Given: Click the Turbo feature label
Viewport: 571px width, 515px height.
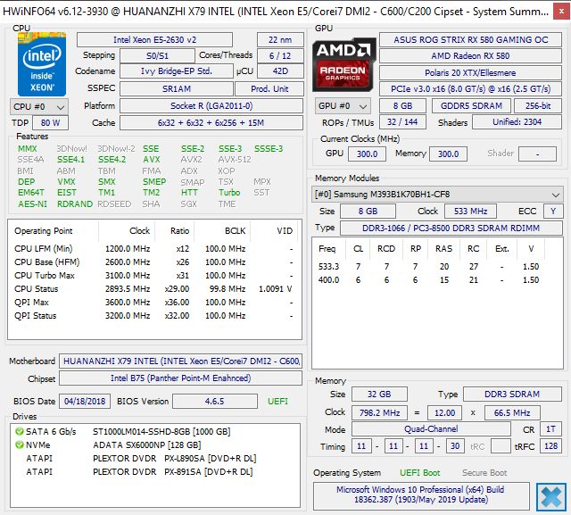Looking at the screenshot, I should pos(229,193).
